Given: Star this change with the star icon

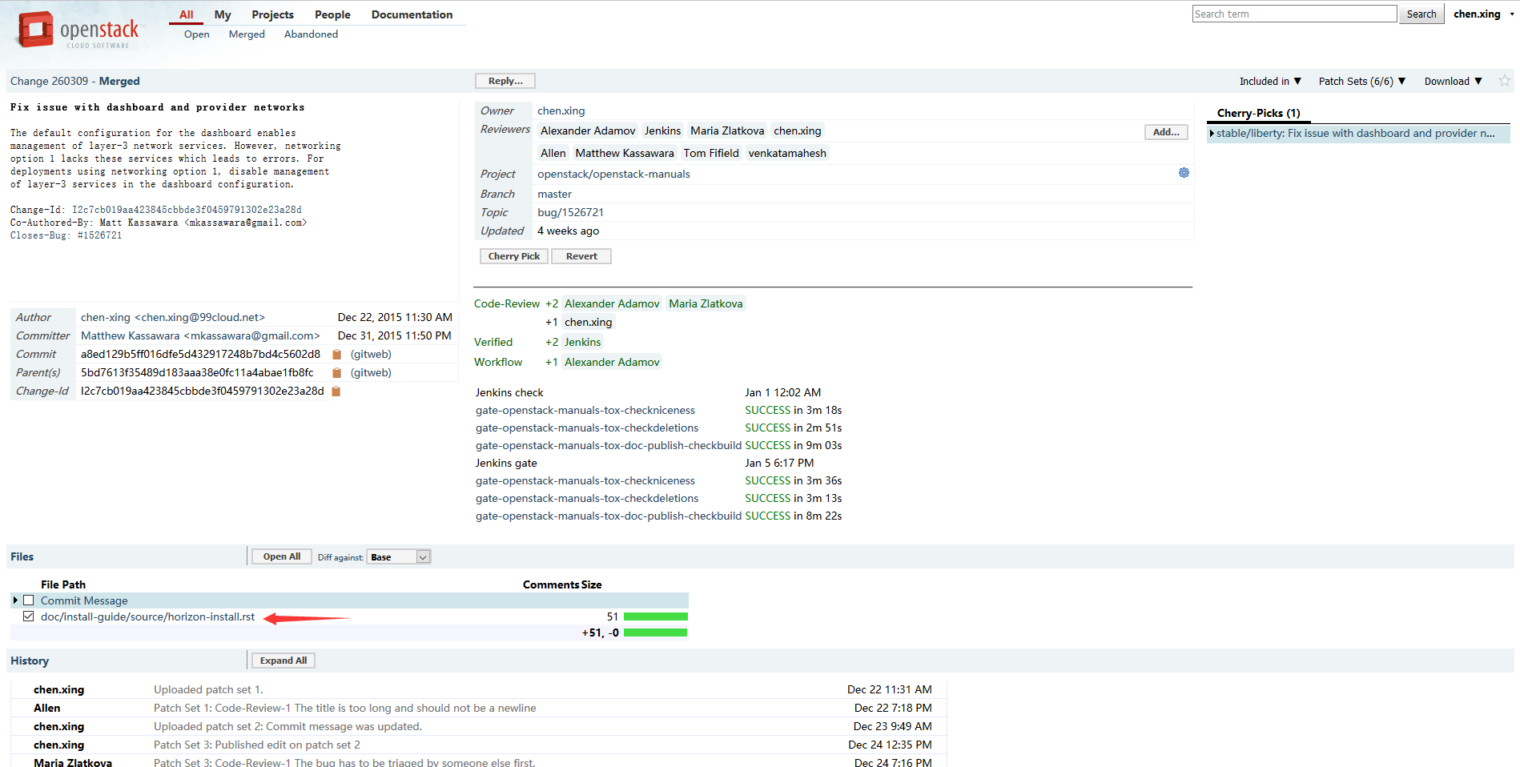Looking at the screenshot, I should pos(1504,81).
